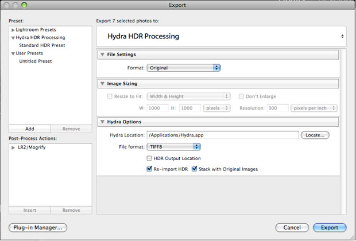Image resolution: width=356 pixels, height=241 pixels.
Task: Enable the Resize to Fit checkbox
Action: [x=110, y=96]
